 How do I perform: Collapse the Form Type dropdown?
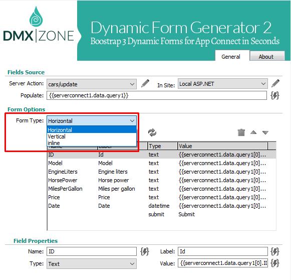coord(92,121)
